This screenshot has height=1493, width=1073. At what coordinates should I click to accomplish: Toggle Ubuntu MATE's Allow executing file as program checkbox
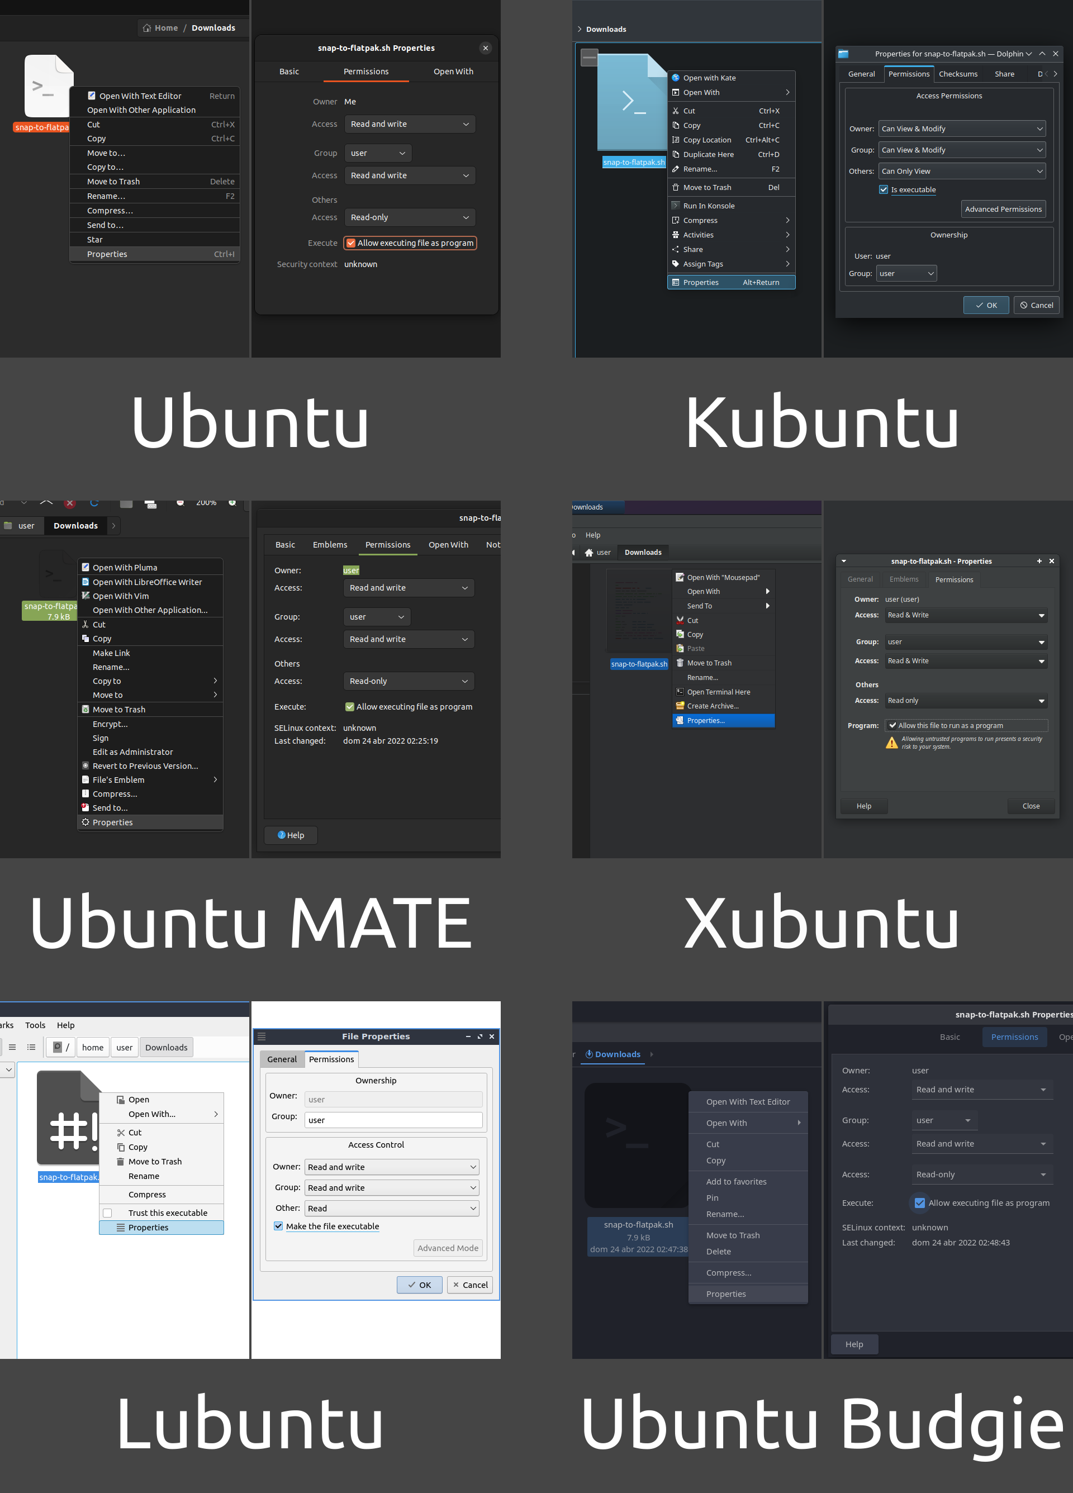coord(349,706)
